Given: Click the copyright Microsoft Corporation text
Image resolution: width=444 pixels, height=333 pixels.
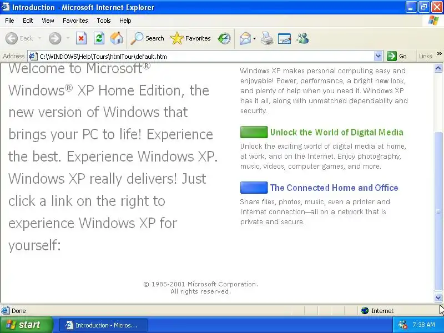Looking at the screenshot, I should pyautogui.click(x=200, y=287).
